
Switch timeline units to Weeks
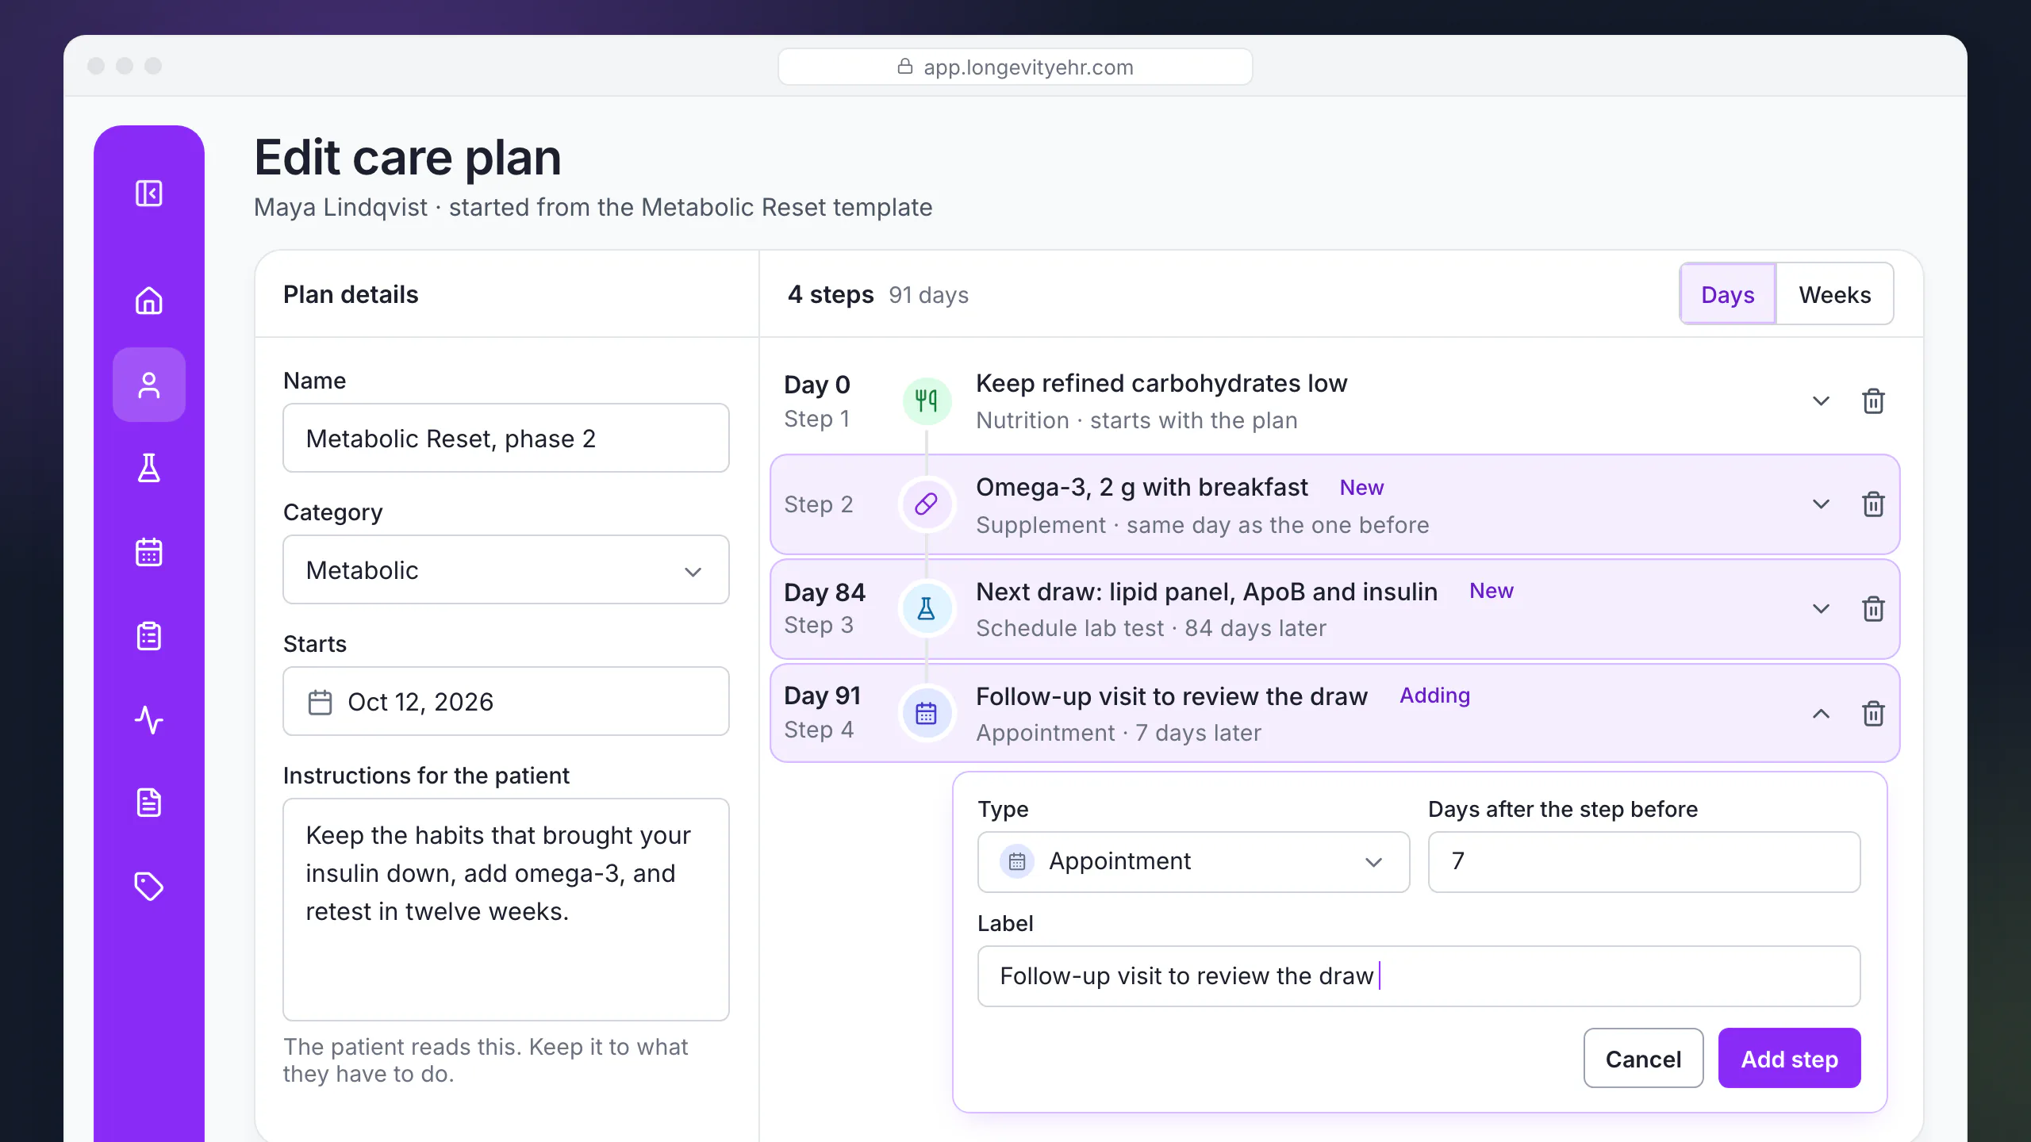1834,294
